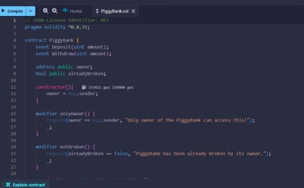Screen dimensions: 304x188
Task: Click line number 16 in gutter
Action: pyautogui.click(x=13, y=120)
